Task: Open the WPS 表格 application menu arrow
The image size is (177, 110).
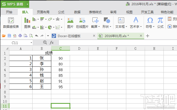Action: pos(27,4)
